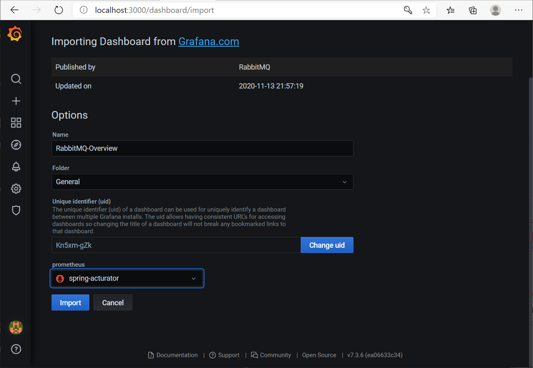Open the Dashboards grid sidebar icon

coord(16,123)
